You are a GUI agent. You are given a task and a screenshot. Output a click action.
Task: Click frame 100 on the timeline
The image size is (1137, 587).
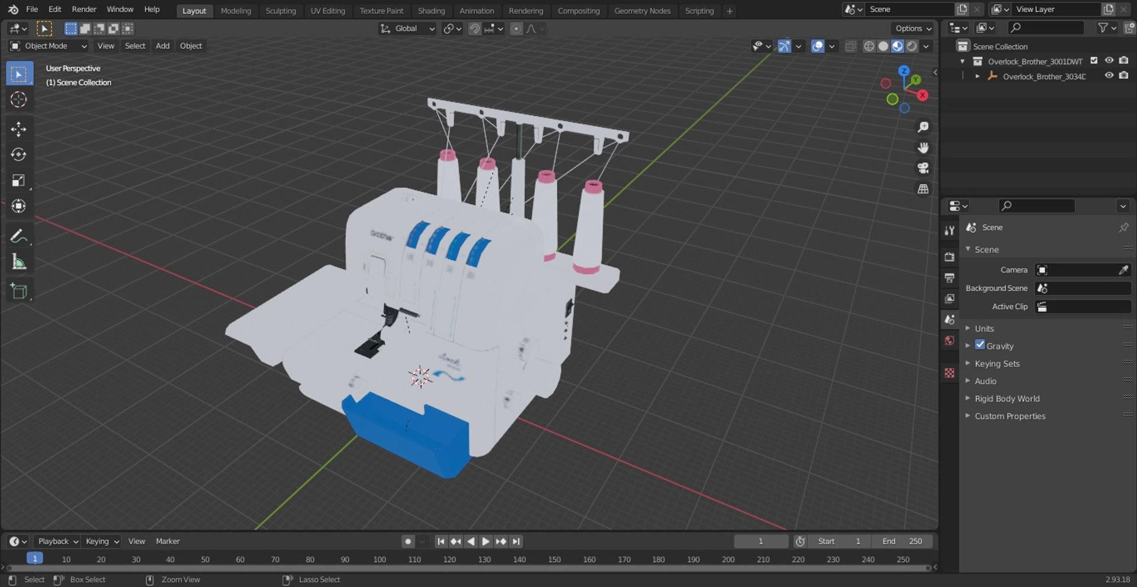point(380,560)
